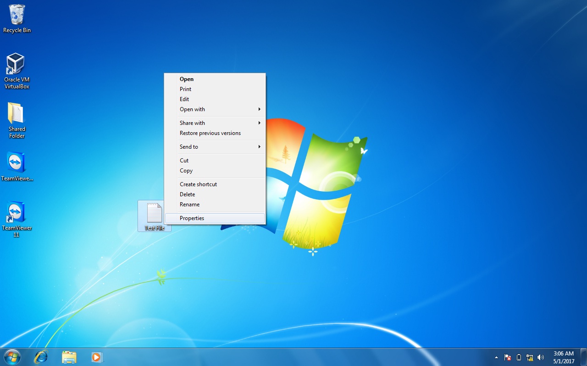Select the Oracle VM VirtualBox shortcut
This screenshot has height=366, width=587.
click(x=17, y=71)
